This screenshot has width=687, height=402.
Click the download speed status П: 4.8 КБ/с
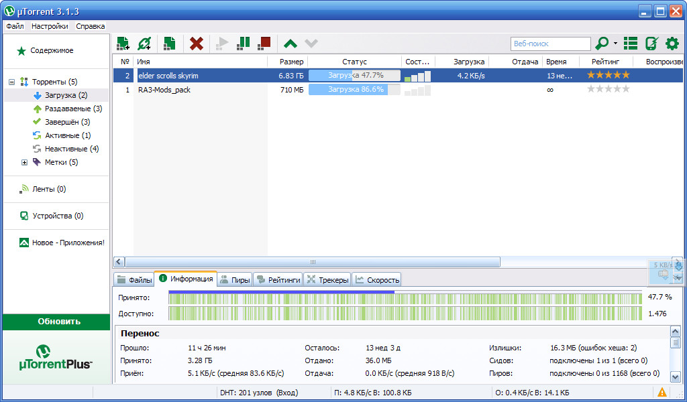[372, 393]
